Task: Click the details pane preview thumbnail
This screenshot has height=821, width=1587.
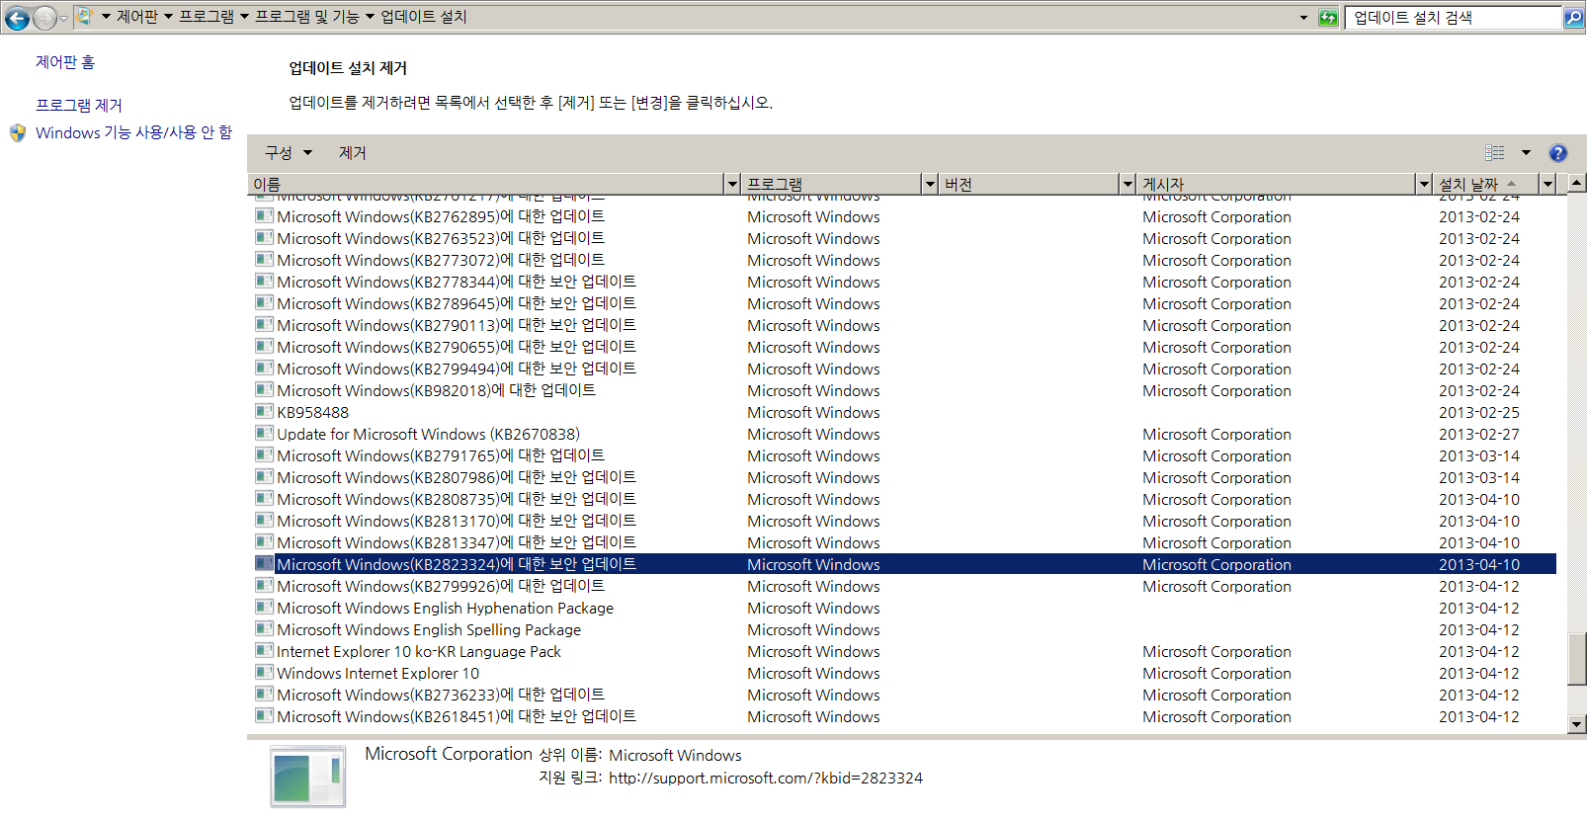Action: [x=308, y=778]
